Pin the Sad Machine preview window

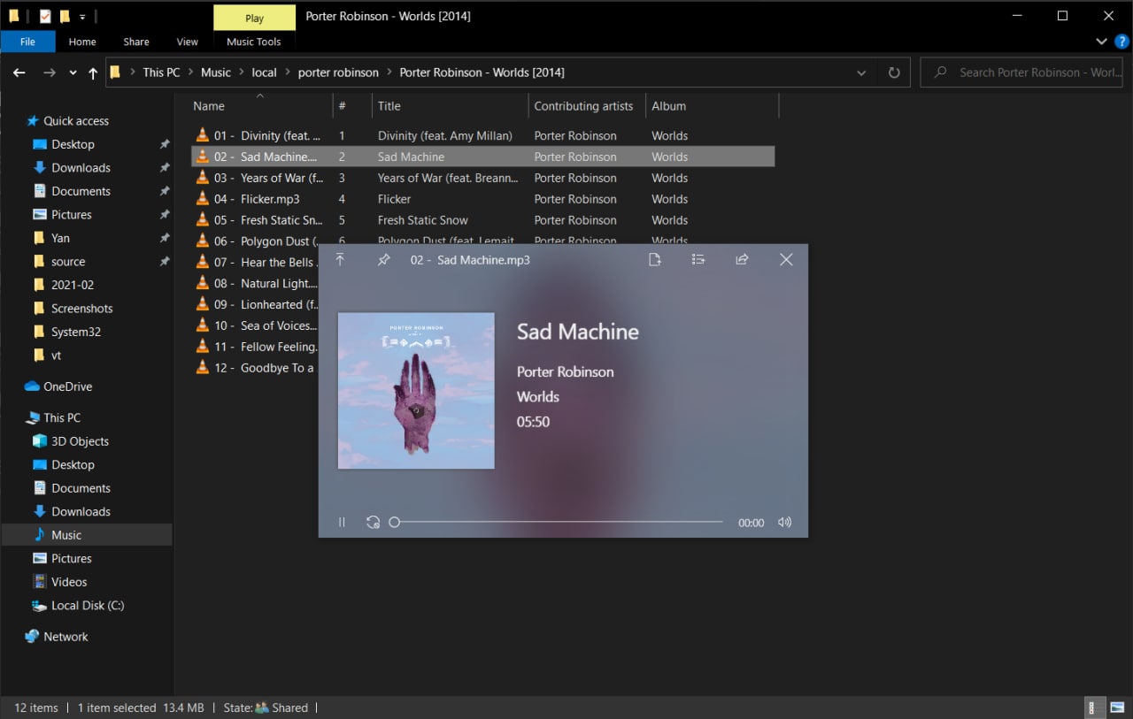tap(384, 260)
